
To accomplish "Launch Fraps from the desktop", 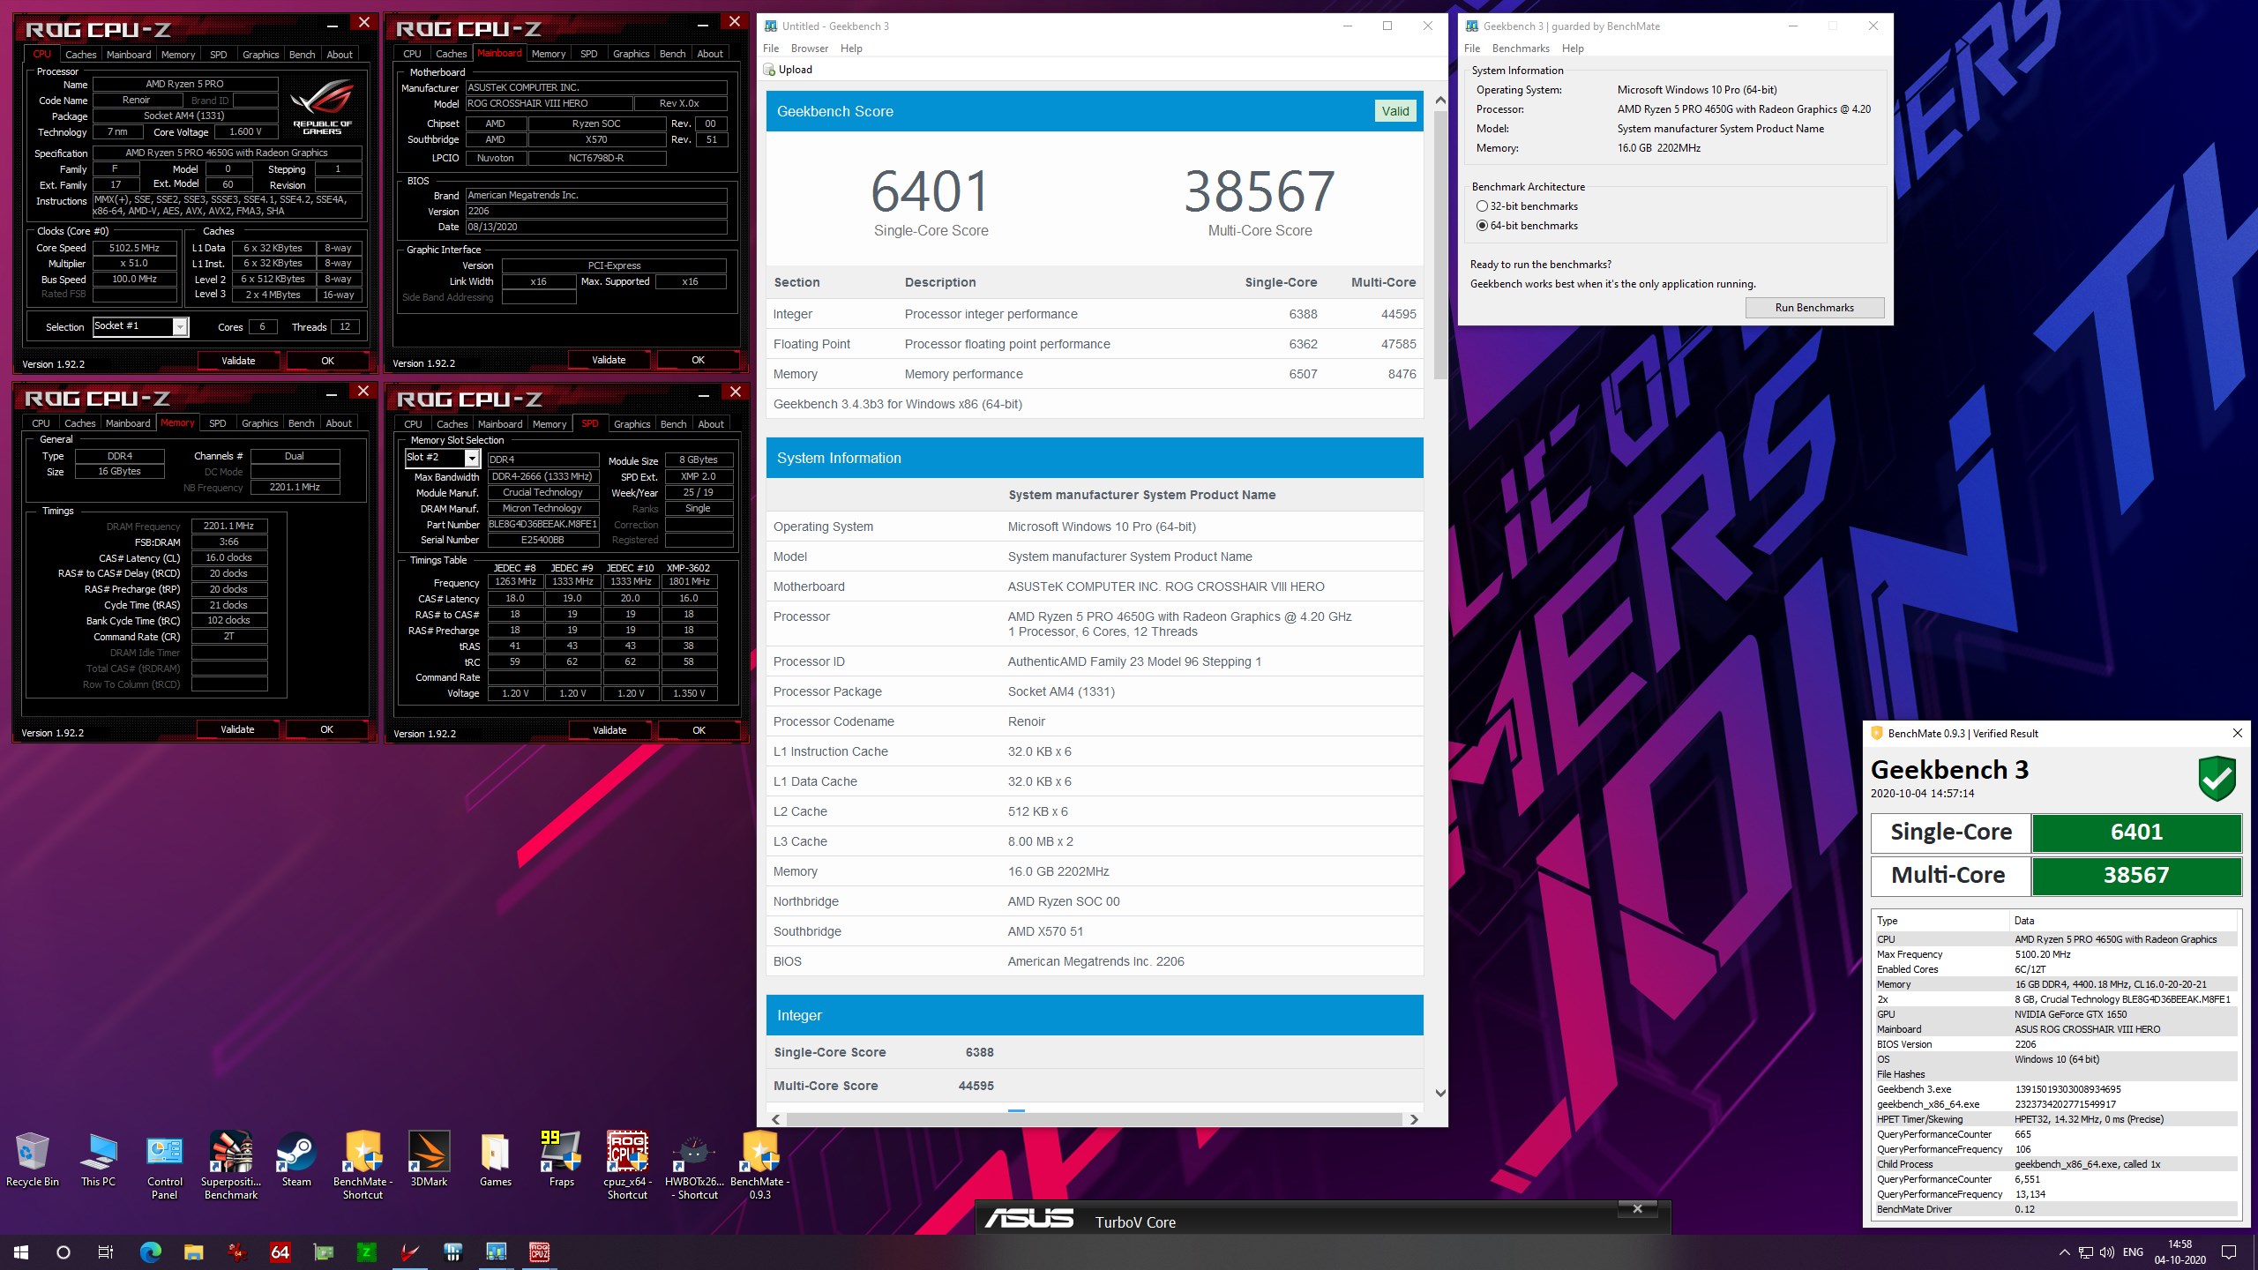I will [561, 1160].
